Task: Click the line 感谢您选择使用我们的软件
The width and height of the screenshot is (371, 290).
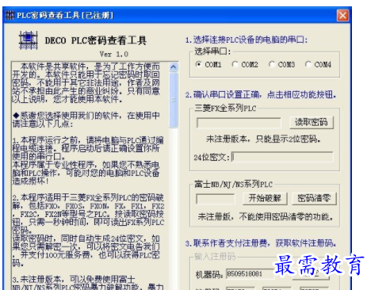Action: coord(86,120)
